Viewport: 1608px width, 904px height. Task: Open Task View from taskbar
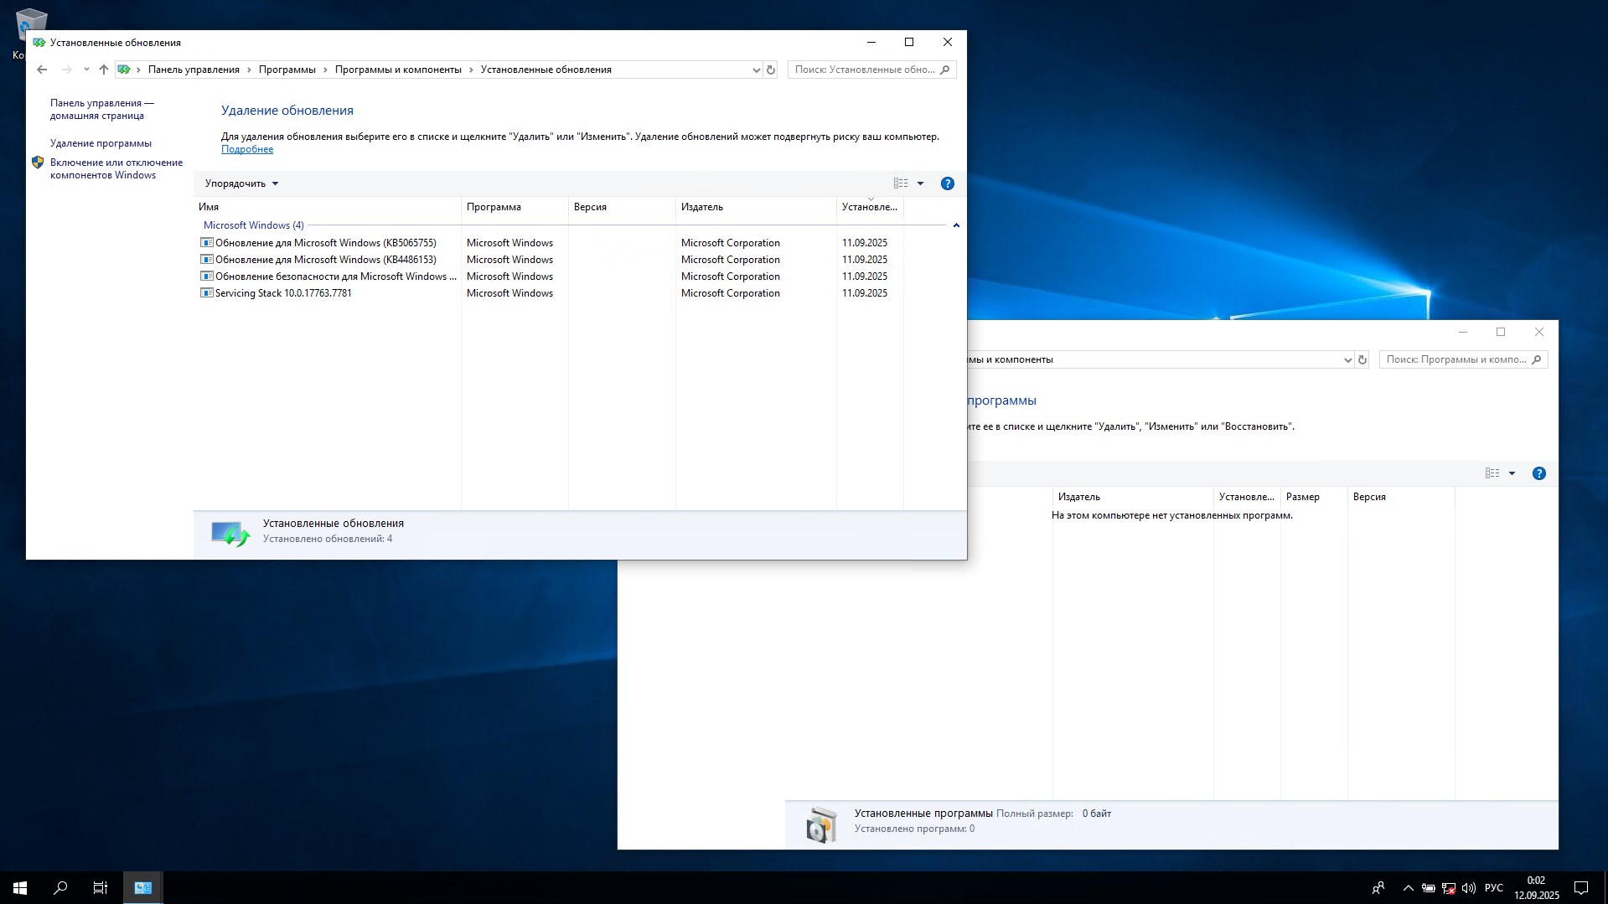[x=101, y=887]
